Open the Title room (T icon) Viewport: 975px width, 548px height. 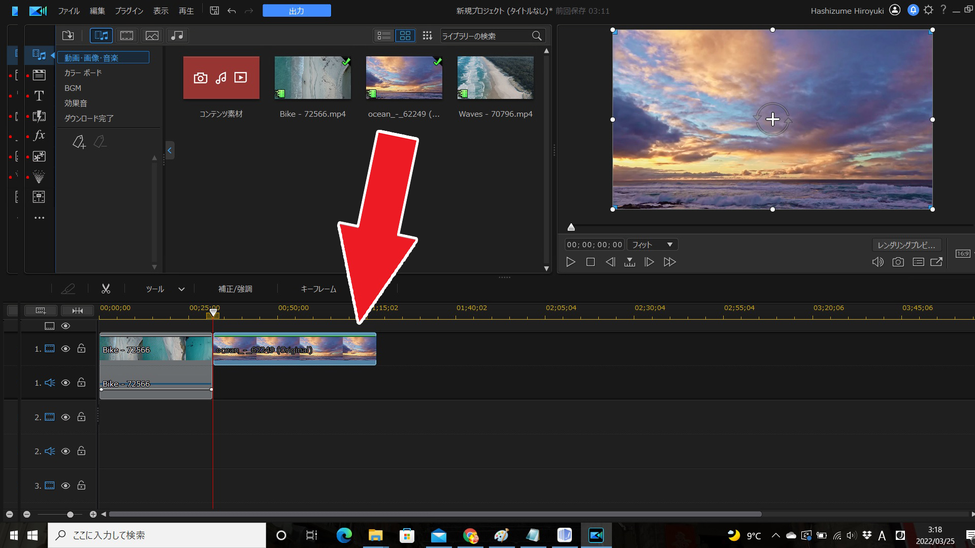click(39, 96)
